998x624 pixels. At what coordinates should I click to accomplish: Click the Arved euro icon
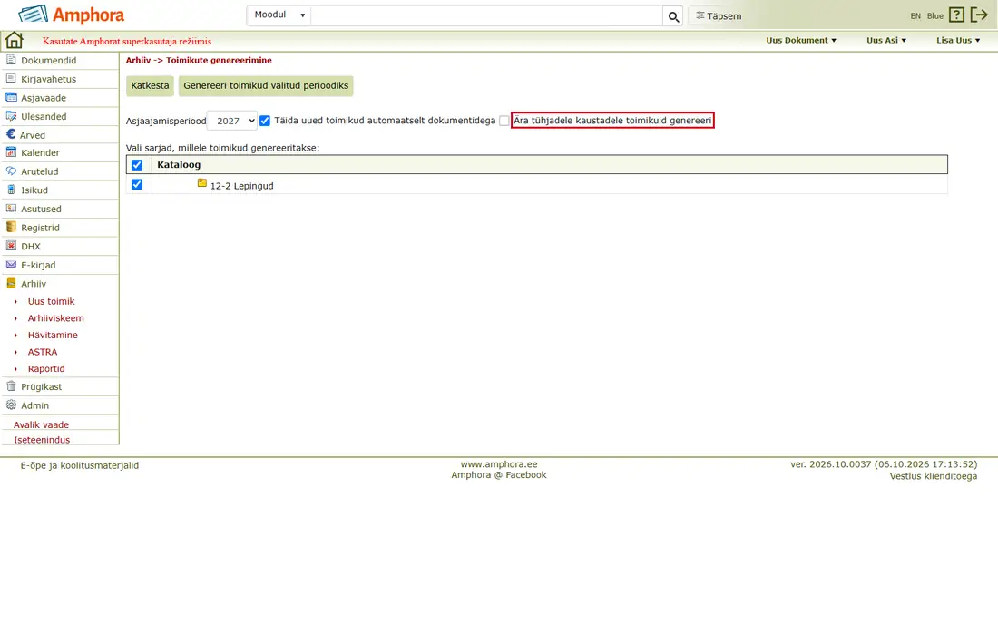click(11, 134)
